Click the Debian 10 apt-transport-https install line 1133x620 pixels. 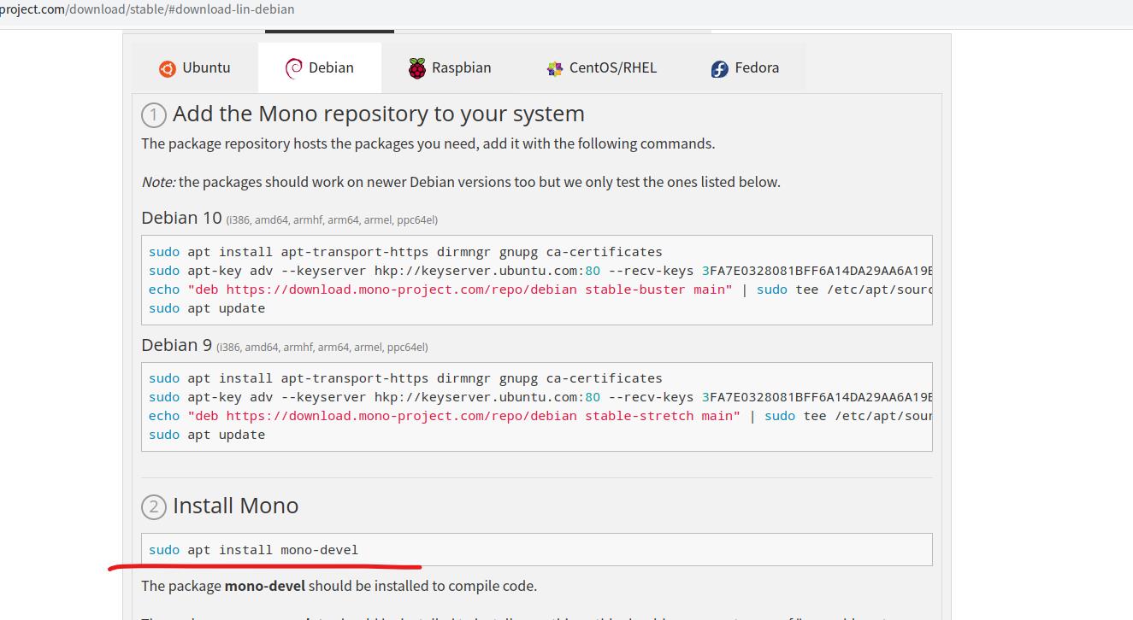pyautogui.click(x=405, y=252)
